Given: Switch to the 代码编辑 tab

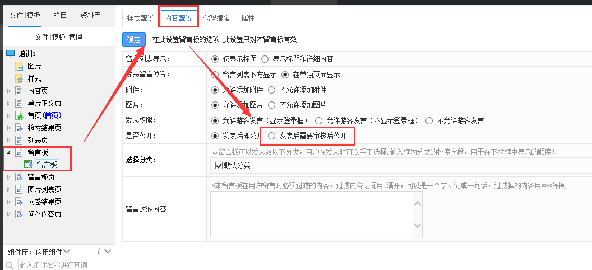Looking at the screenshot, I should click(216, 18).
